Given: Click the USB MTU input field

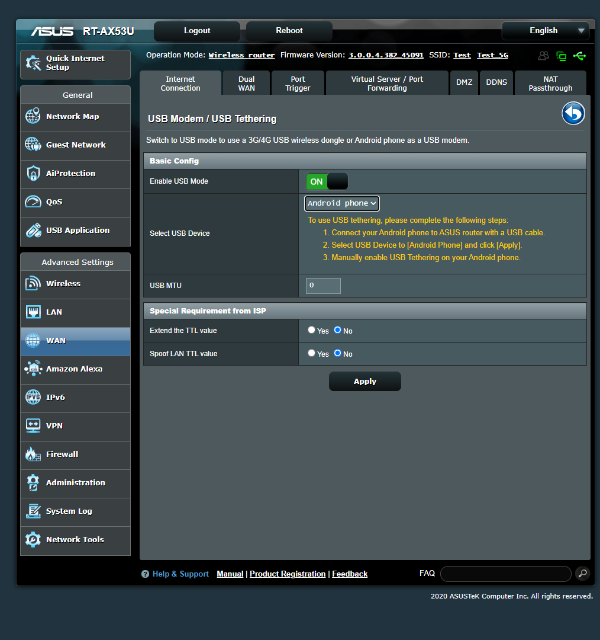Looking at the screenshot, I should (x=323, y=286).
